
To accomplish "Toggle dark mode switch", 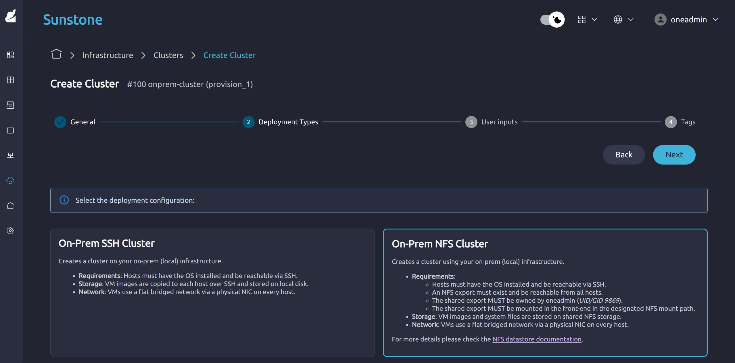I will click(x=552, y=20).
